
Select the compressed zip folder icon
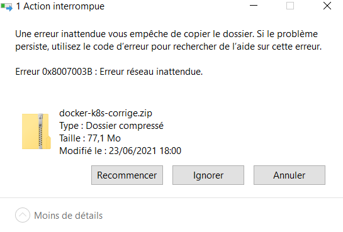[x=37, y=131]
